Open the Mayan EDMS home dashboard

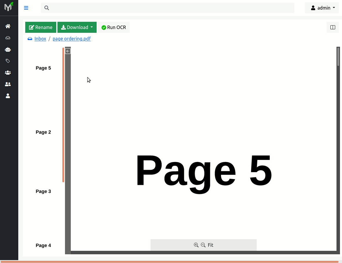pyautogui.click(x=8, y=26)
